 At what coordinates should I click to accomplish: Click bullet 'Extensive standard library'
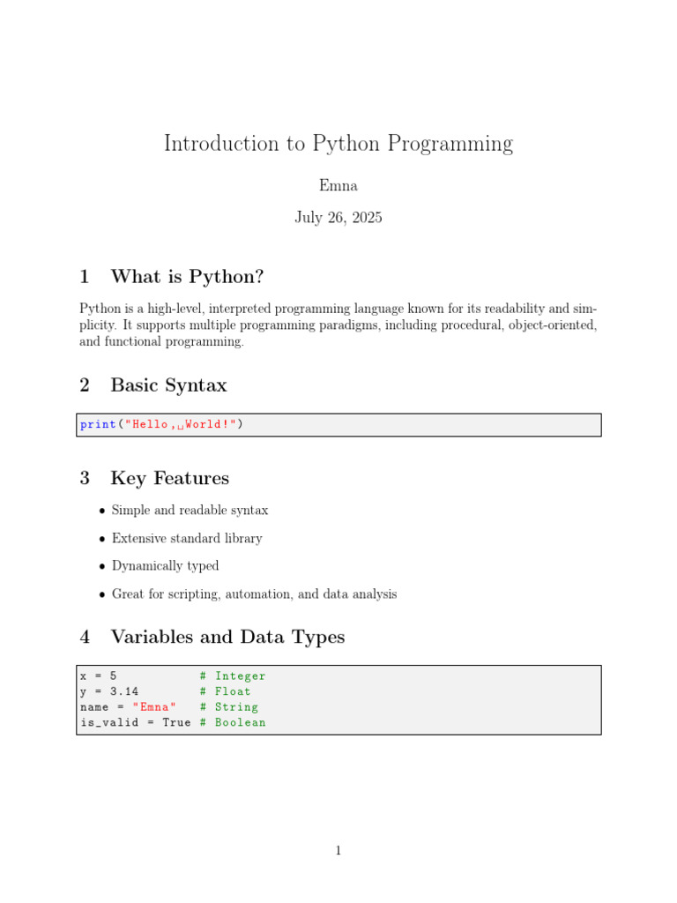pyautogui.click(x=187, y=539)
